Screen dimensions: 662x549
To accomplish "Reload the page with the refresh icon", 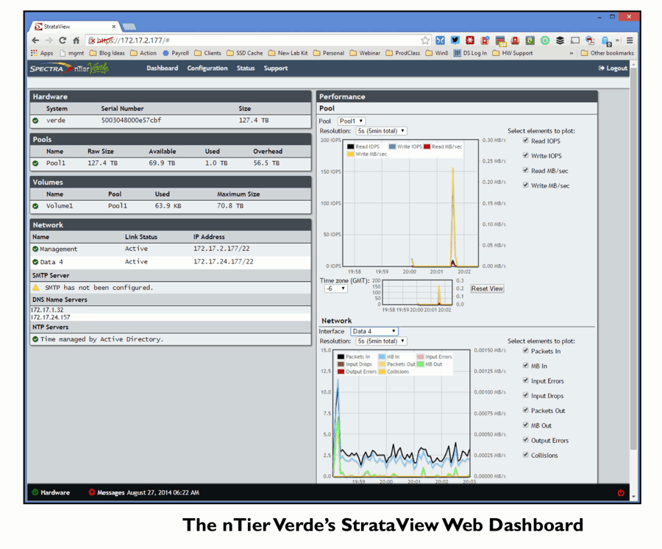I will (63, 40).
